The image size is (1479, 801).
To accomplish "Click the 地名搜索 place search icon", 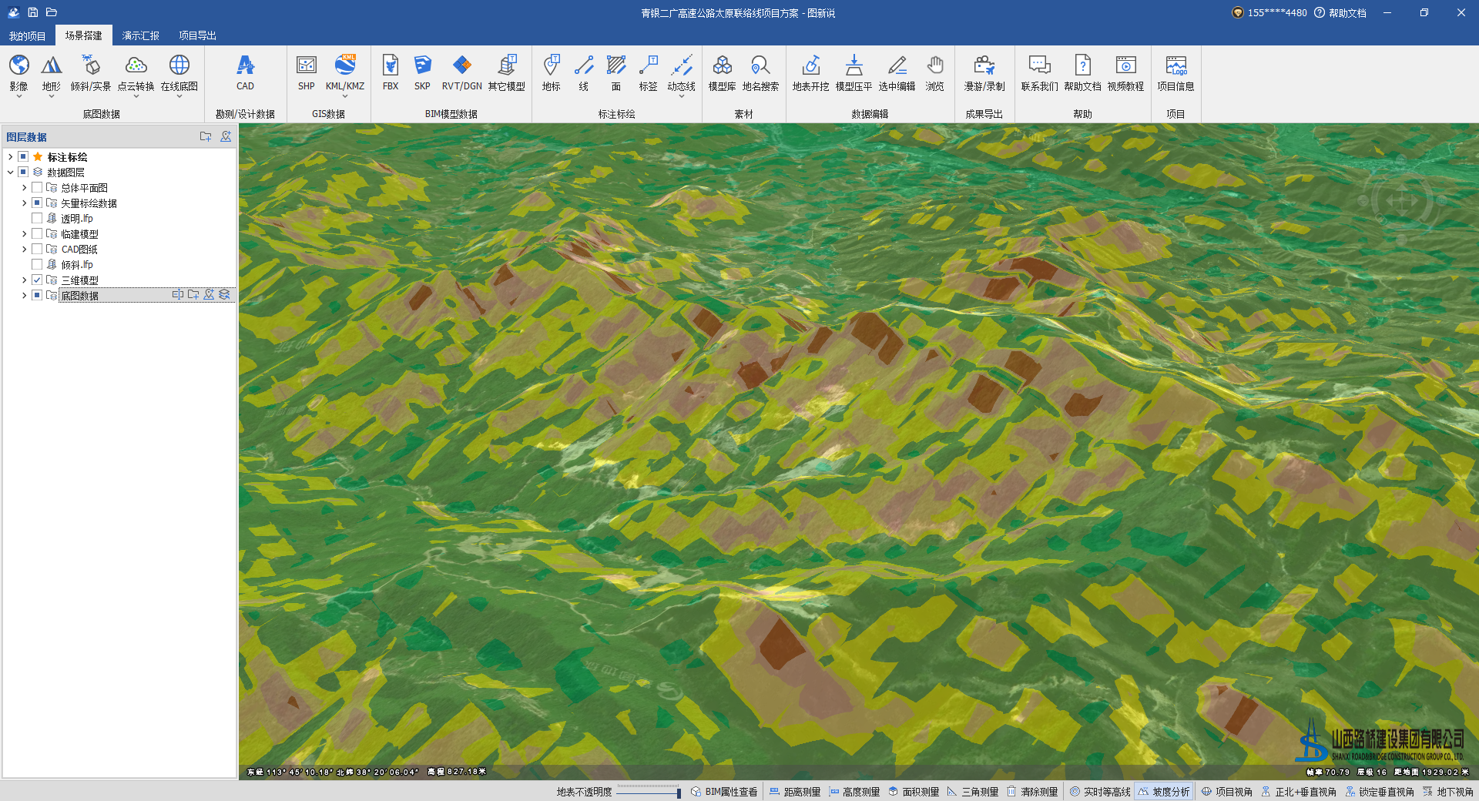I will pyautogui.click(x=760, y=72).
